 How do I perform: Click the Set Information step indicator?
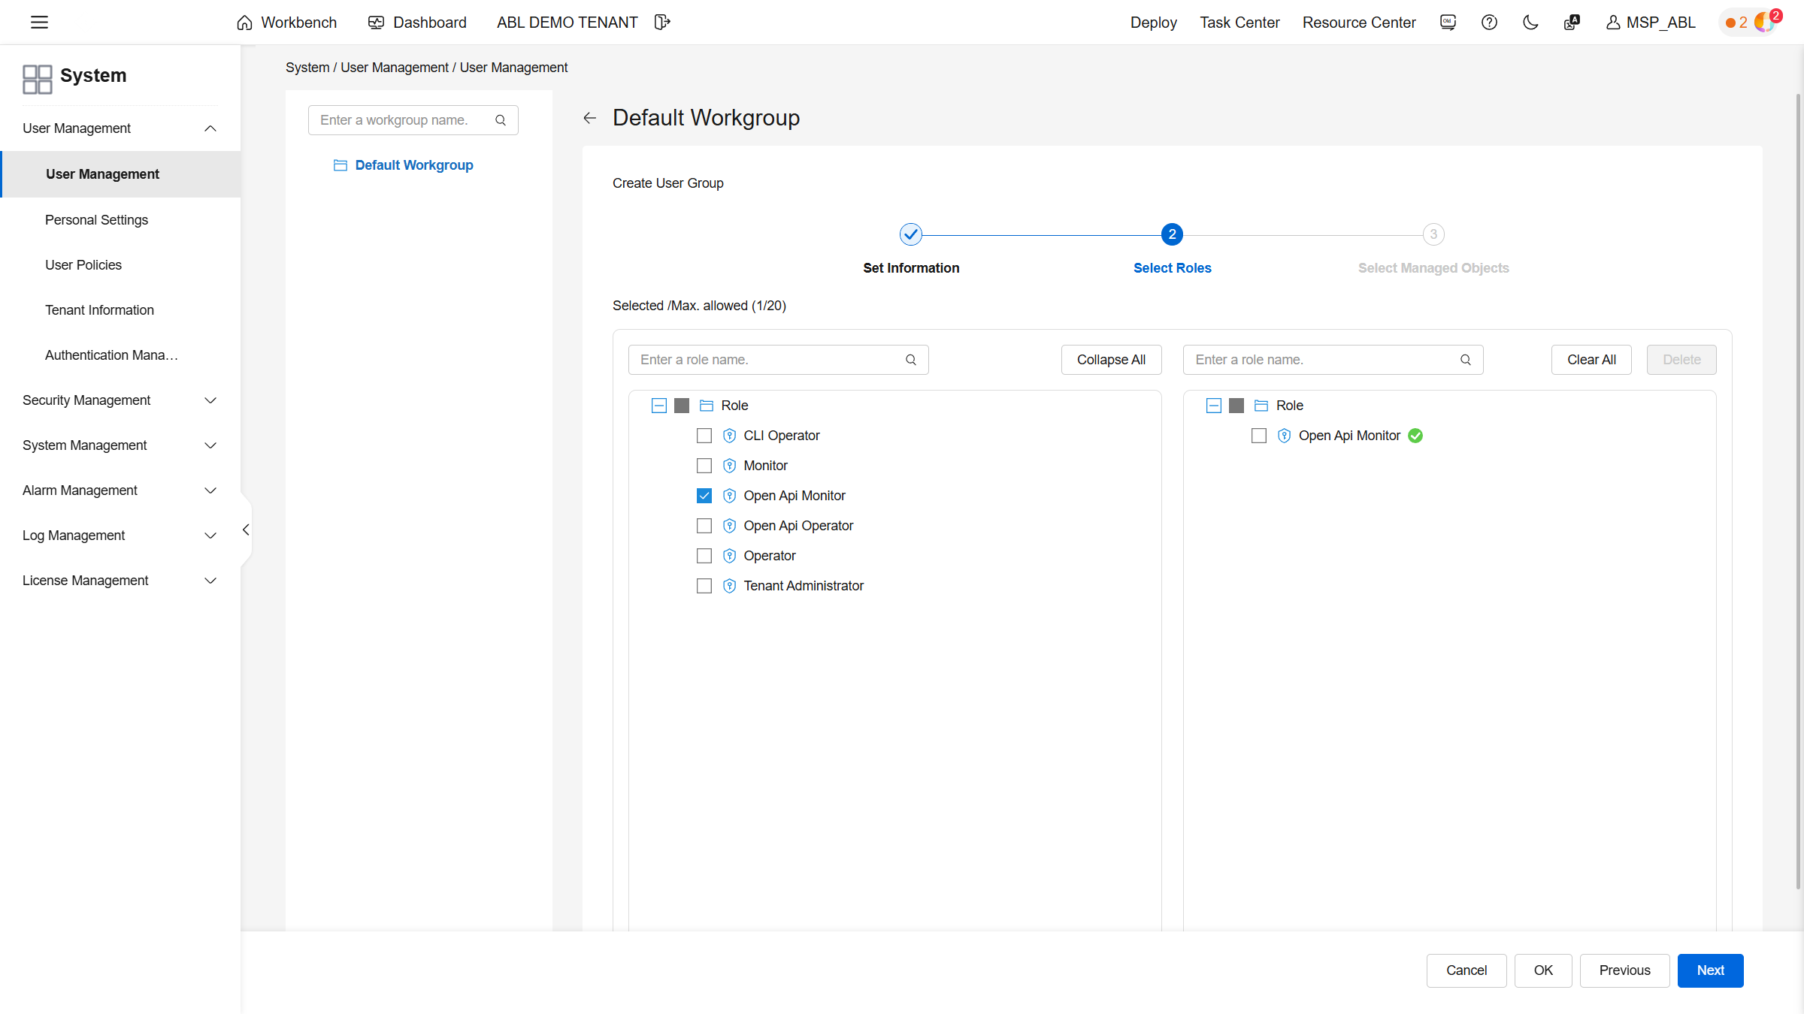pyautogui.click(x=911, y=235)
